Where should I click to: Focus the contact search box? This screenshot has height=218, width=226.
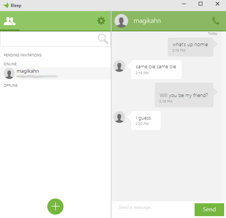[55, 39]
